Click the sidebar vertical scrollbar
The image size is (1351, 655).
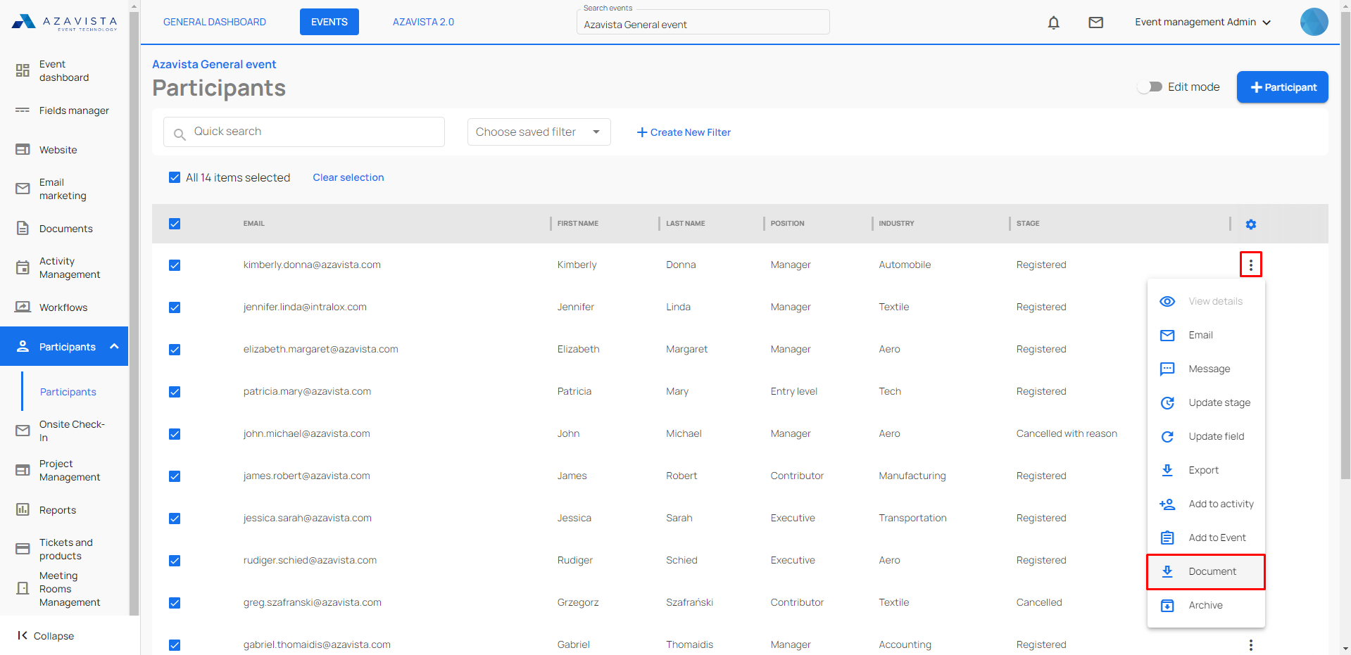(134, 313)
